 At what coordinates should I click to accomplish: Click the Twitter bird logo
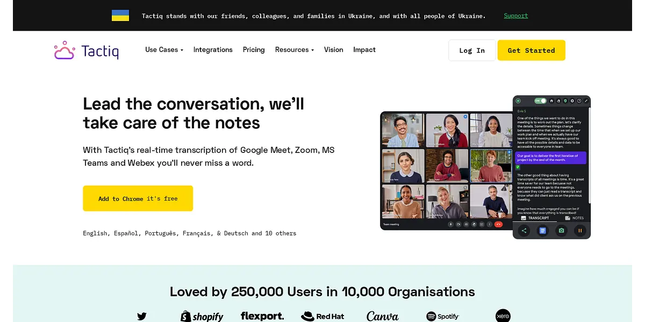point(141,316)
